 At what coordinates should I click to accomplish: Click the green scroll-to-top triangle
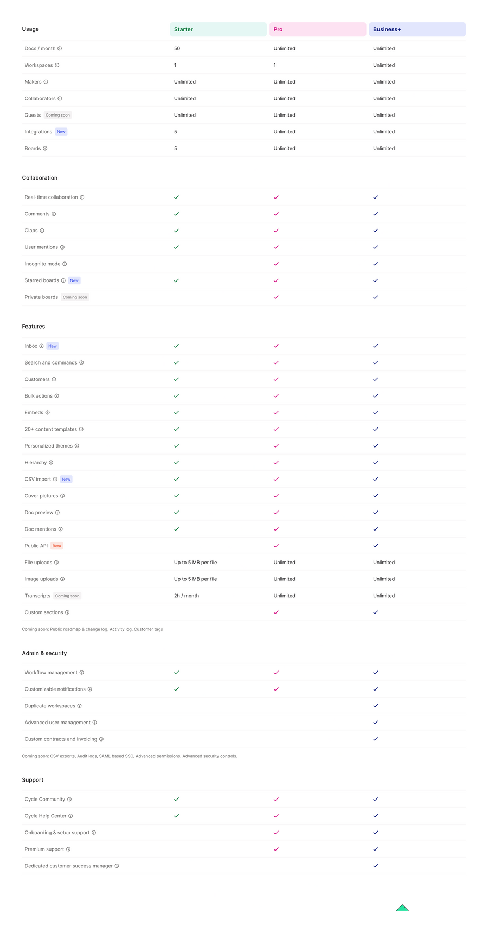pos(402,907)
